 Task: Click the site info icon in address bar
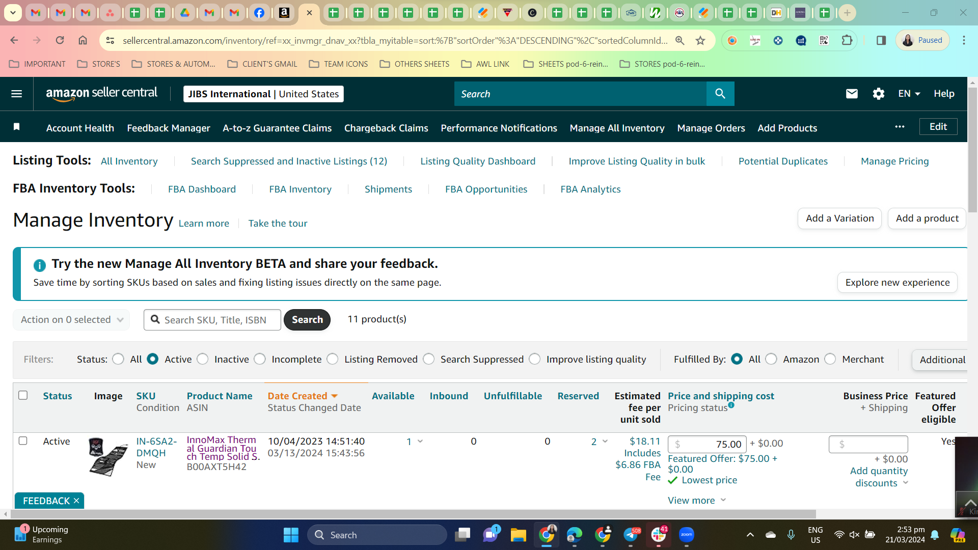pos(111,40)
